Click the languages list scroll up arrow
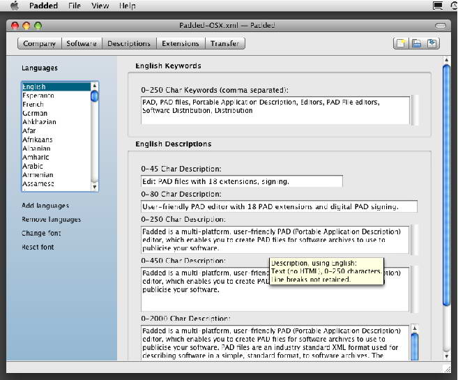The image size is (458, 380). (x=94, y=86)
